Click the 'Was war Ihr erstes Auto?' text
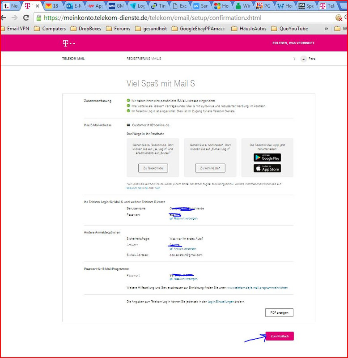348x358 pixels. point(186,239)
